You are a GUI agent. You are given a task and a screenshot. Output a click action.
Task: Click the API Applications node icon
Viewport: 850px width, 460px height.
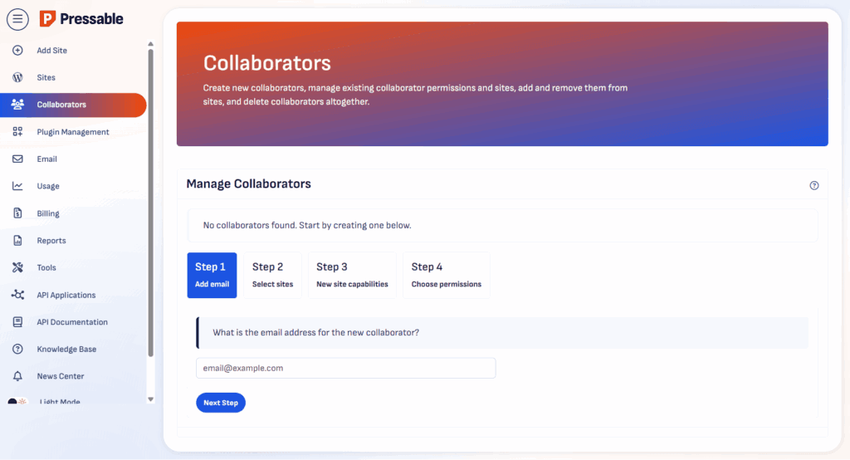(x=17, y=295)
